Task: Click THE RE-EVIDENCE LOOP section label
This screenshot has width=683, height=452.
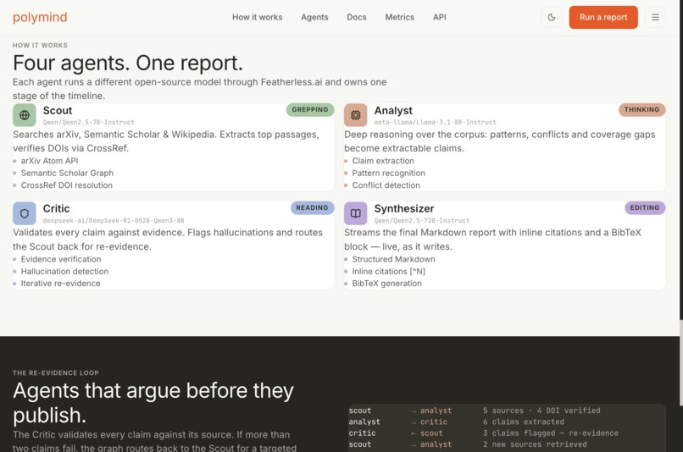Action: (x=56, y=372)
